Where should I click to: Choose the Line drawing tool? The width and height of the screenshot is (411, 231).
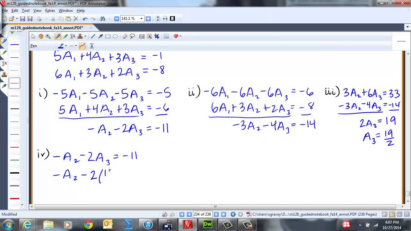click(93, 36)
